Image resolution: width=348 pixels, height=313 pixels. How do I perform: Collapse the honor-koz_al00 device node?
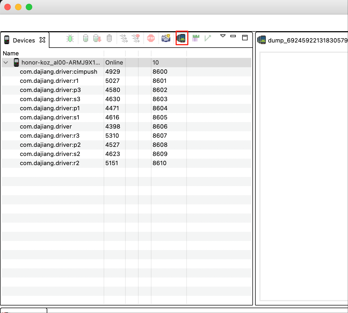click(x=6, y=62)
